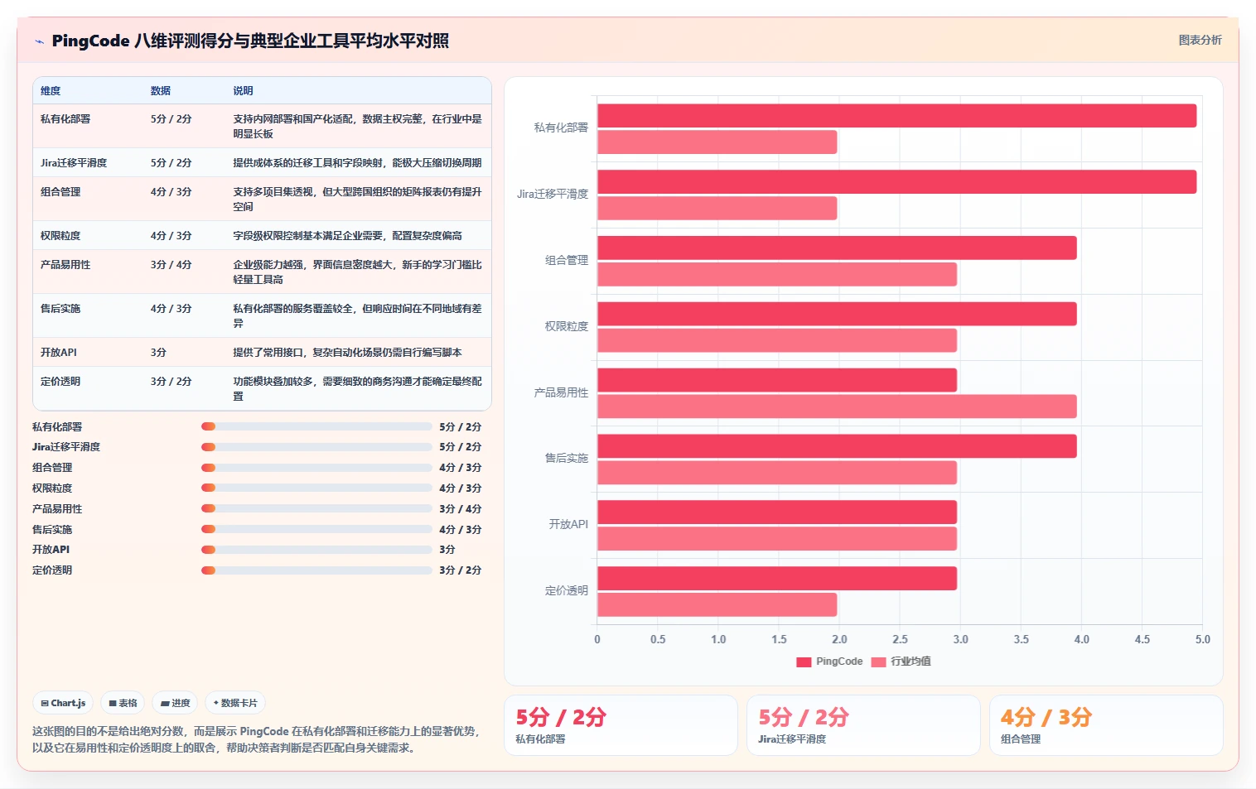Click the PingCode bar for 组合管理
Viewport: 1256px width, 789px height.
pos(837,248)
